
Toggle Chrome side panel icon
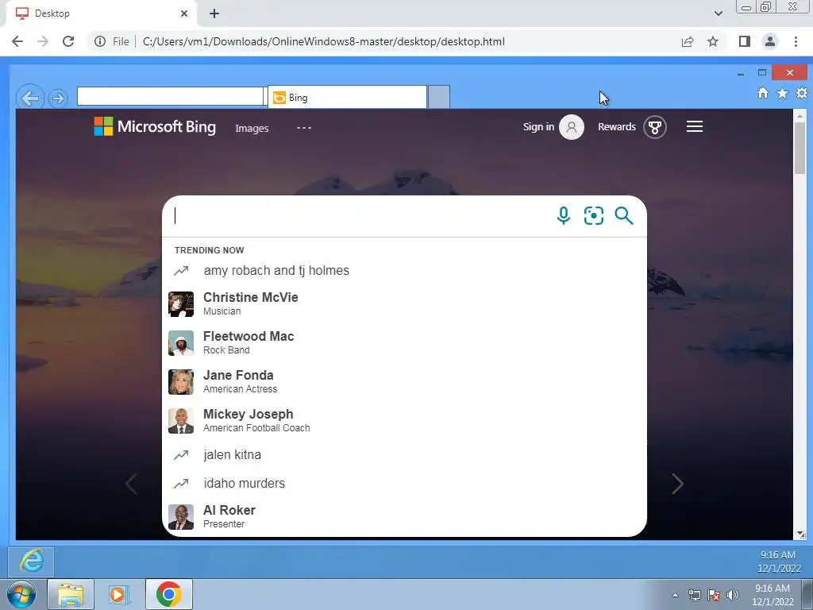click(745, 41)
